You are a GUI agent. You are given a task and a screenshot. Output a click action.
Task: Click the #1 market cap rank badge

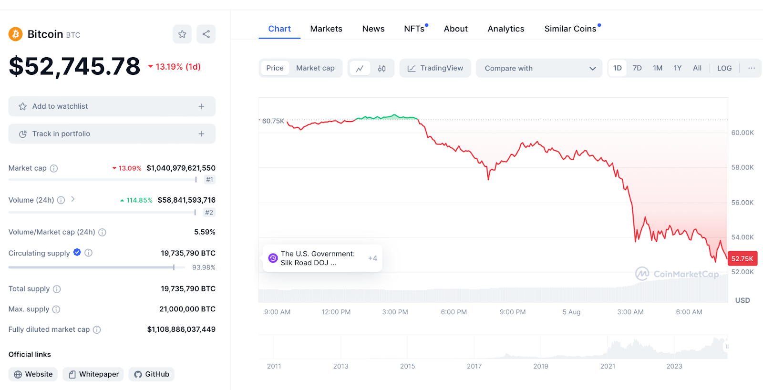pos(209,180)
